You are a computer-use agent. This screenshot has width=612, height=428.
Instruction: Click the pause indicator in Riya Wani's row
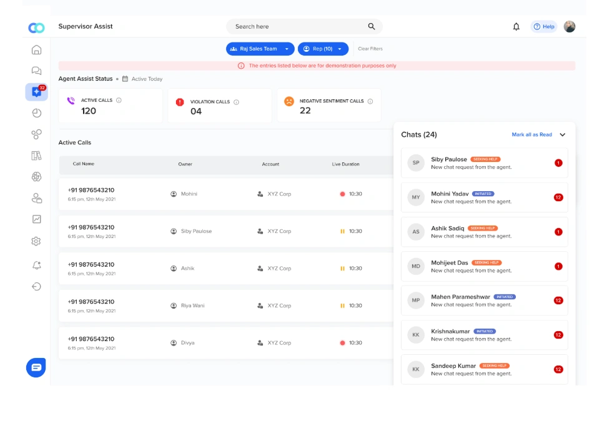342,306
